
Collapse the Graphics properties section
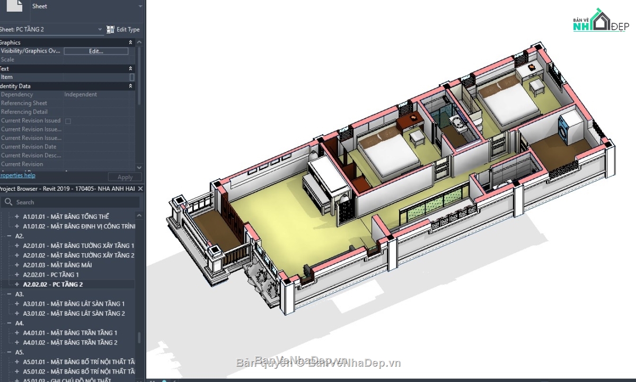[x=130, y=42]
